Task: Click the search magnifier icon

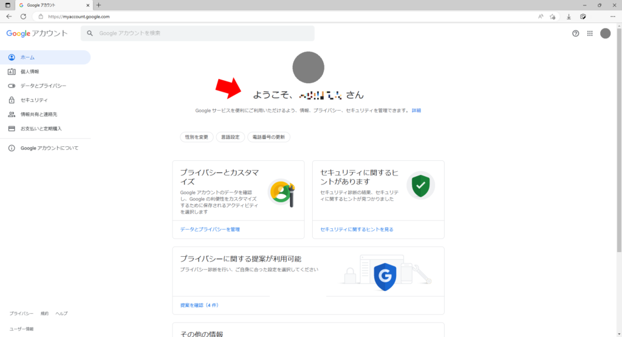Action: 90,33
